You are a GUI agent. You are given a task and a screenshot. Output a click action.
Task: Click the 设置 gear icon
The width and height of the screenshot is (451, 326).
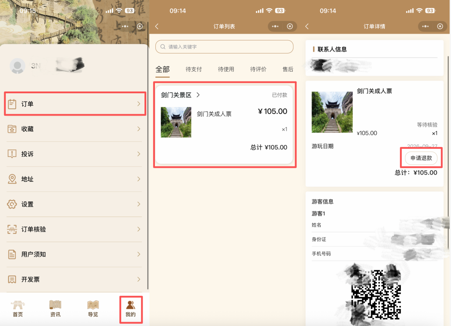[12, 204]
